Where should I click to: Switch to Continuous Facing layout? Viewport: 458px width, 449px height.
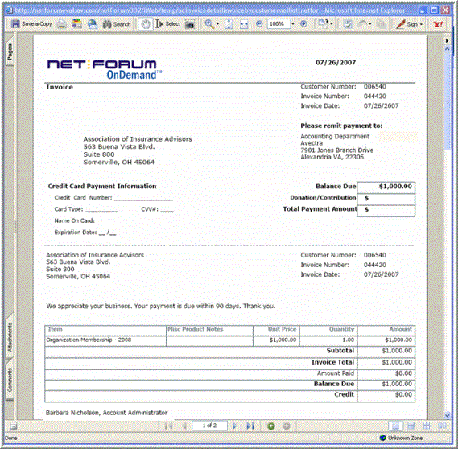[427, 426]
